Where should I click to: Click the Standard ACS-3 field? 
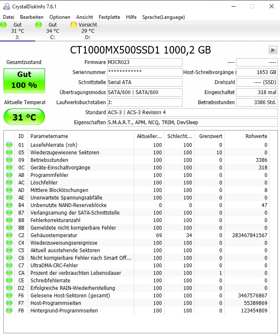coord(193,113)
